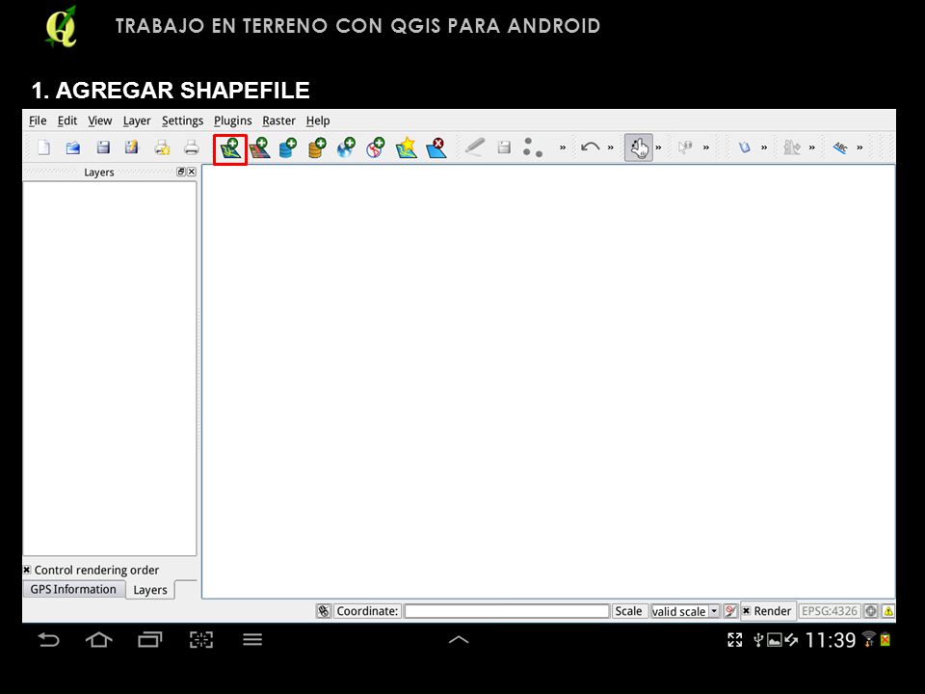Open the Composer Manager printer icon

tap(191, 147)
